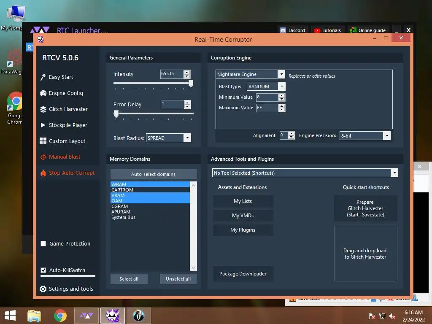Click the Auto-select domains button
The image size is (432, 324).
click(x=154, y=174)
